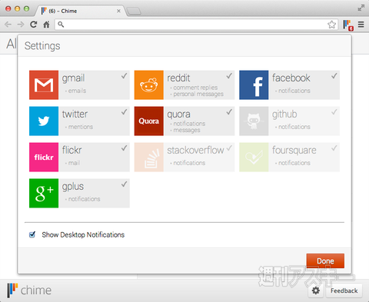Screen dimensions: 369x302
Task: Enable github via its checkmark
Action: 334,112
